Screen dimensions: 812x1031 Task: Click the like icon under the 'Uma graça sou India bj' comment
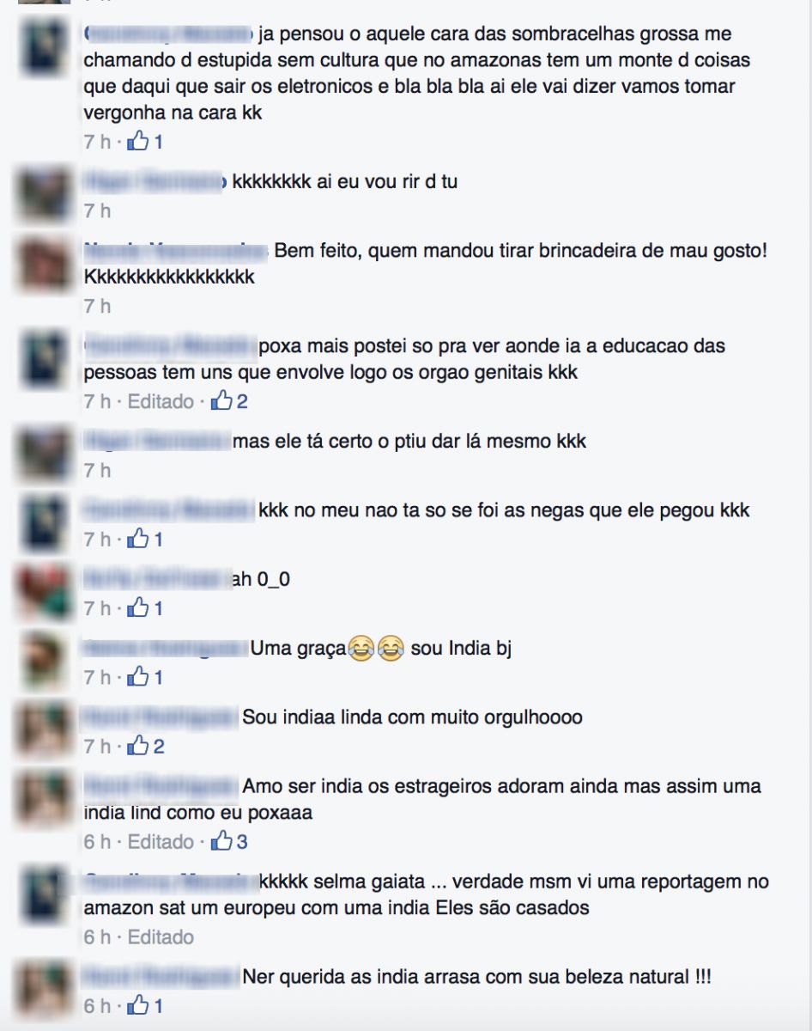pos(137,677)
